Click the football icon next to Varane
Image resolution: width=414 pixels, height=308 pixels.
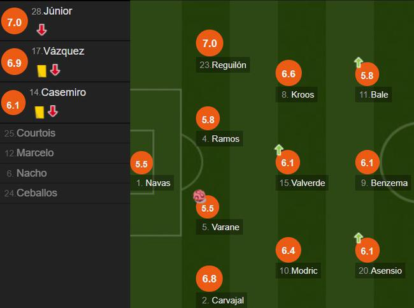click(x=200, y=196)
